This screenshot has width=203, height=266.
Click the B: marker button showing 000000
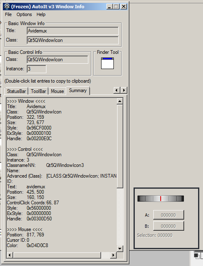[x=168, y=226]
